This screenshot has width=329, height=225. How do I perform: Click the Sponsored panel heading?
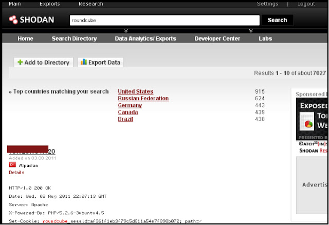[x=312, y=94]
